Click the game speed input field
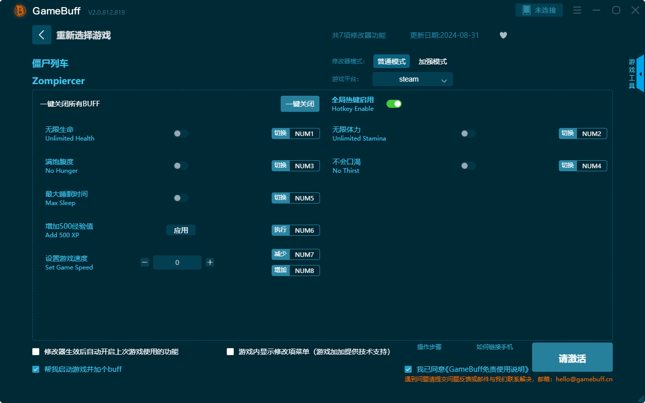 (177, 262)
